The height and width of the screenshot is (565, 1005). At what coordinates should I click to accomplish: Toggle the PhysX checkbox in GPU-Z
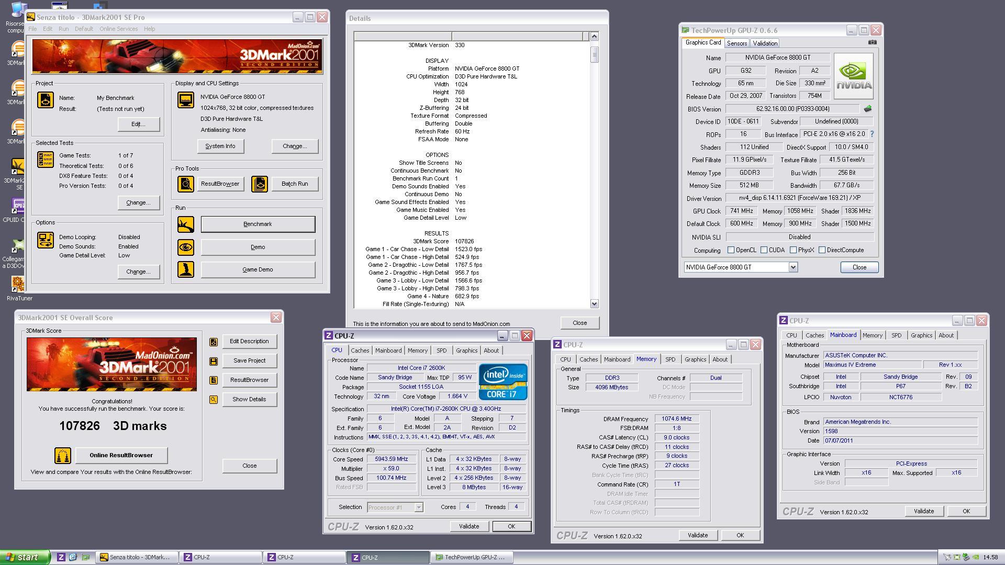click(793, 250)
